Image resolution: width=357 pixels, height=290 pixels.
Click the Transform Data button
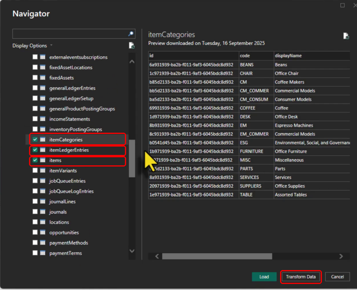pos(301,277)
